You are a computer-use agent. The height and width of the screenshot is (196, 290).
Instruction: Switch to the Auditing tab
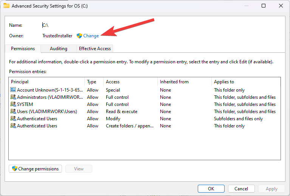59,49
